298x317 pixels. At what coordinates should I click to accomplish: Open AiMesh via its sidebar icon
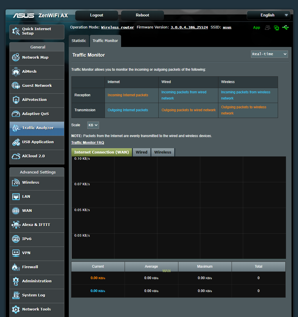[16, 72]
